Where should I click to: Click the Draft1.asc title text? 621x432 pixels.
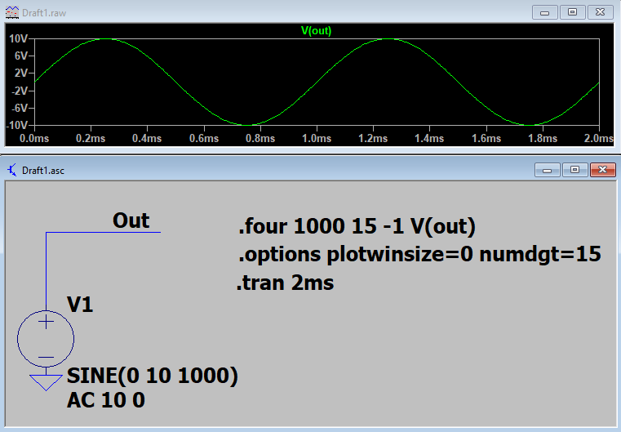43,171
